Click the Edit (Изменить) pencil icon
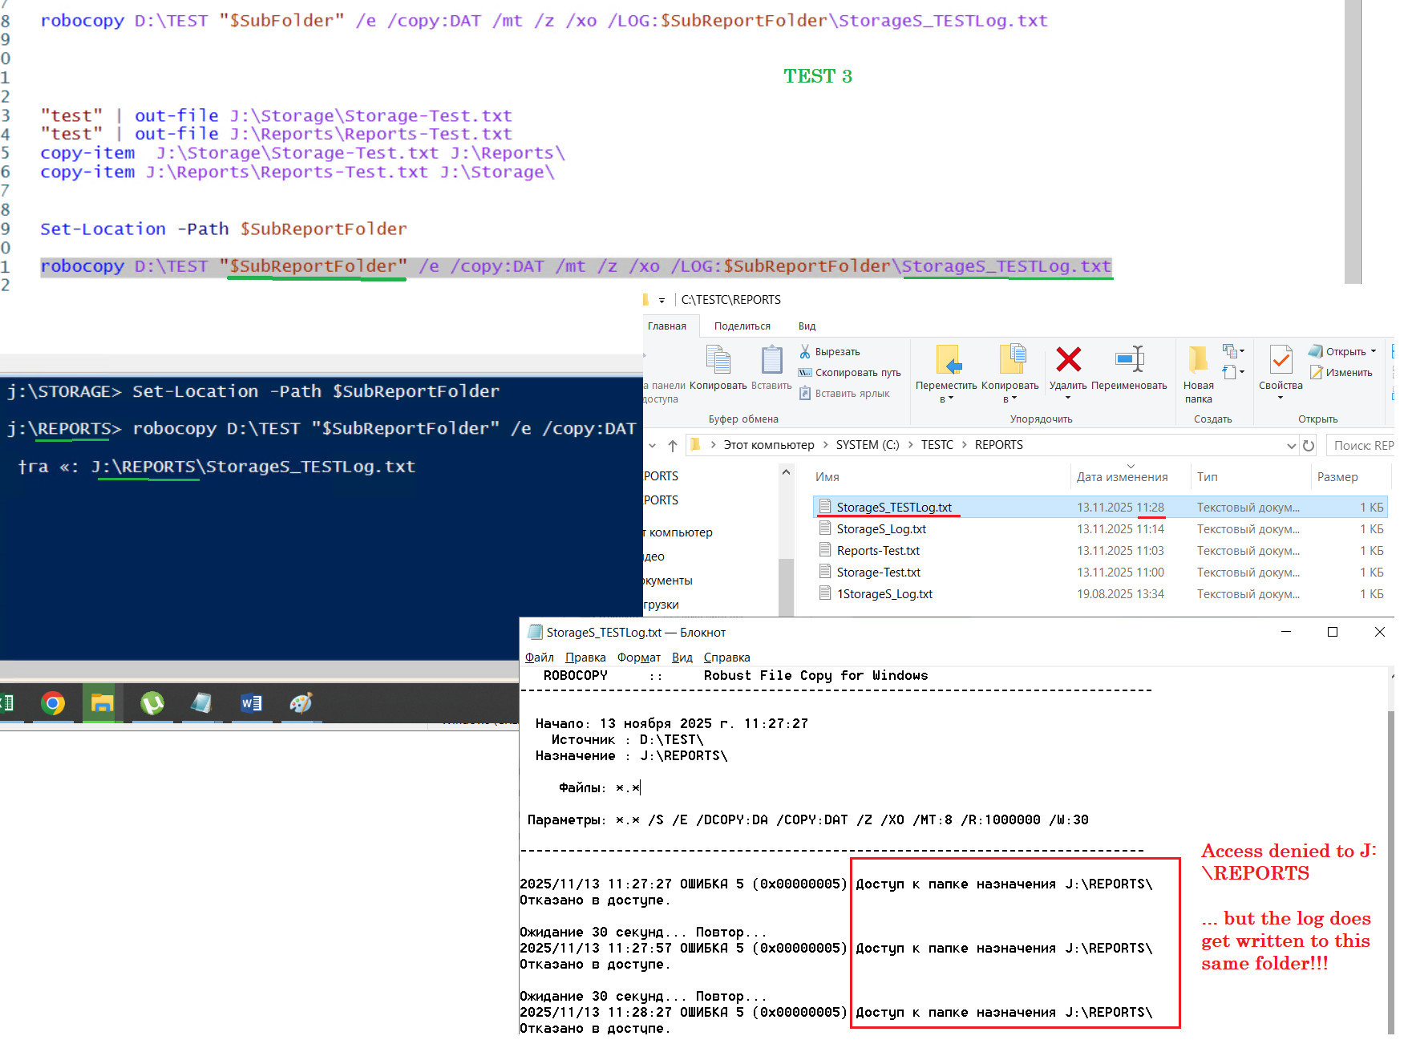Image resolution: width=1408 pixels, height=1048 pixels. coord(1316,372)
